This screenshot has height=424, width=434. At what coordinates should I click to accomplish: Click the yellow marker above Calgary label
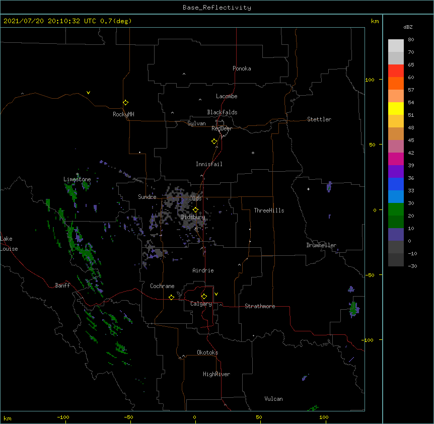204,297
